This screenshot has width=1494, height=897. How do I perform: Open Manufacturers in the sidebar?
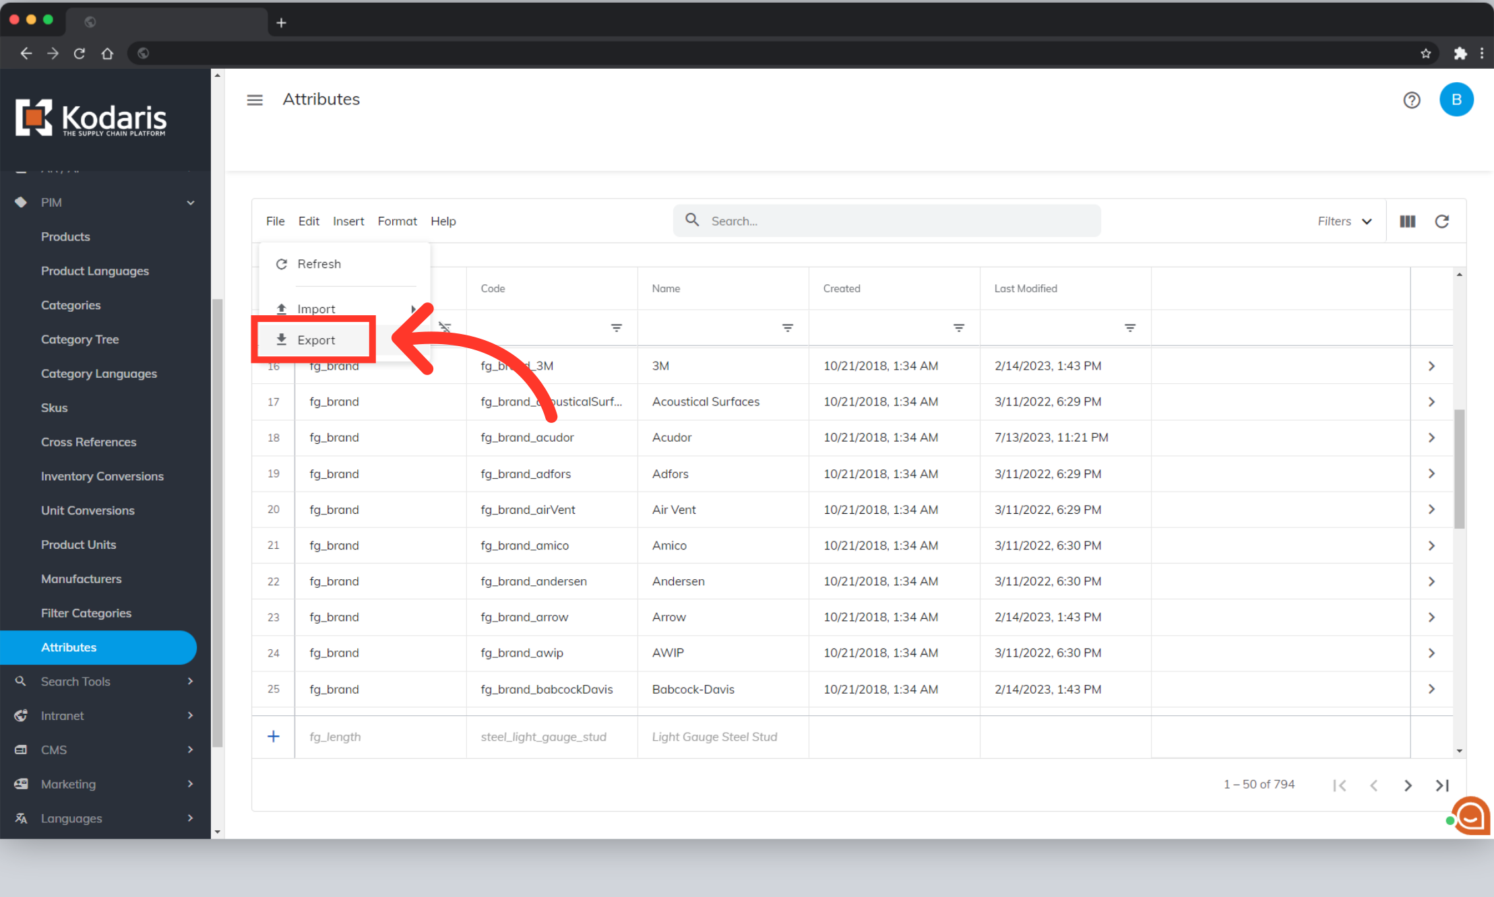tap(81, 579)
